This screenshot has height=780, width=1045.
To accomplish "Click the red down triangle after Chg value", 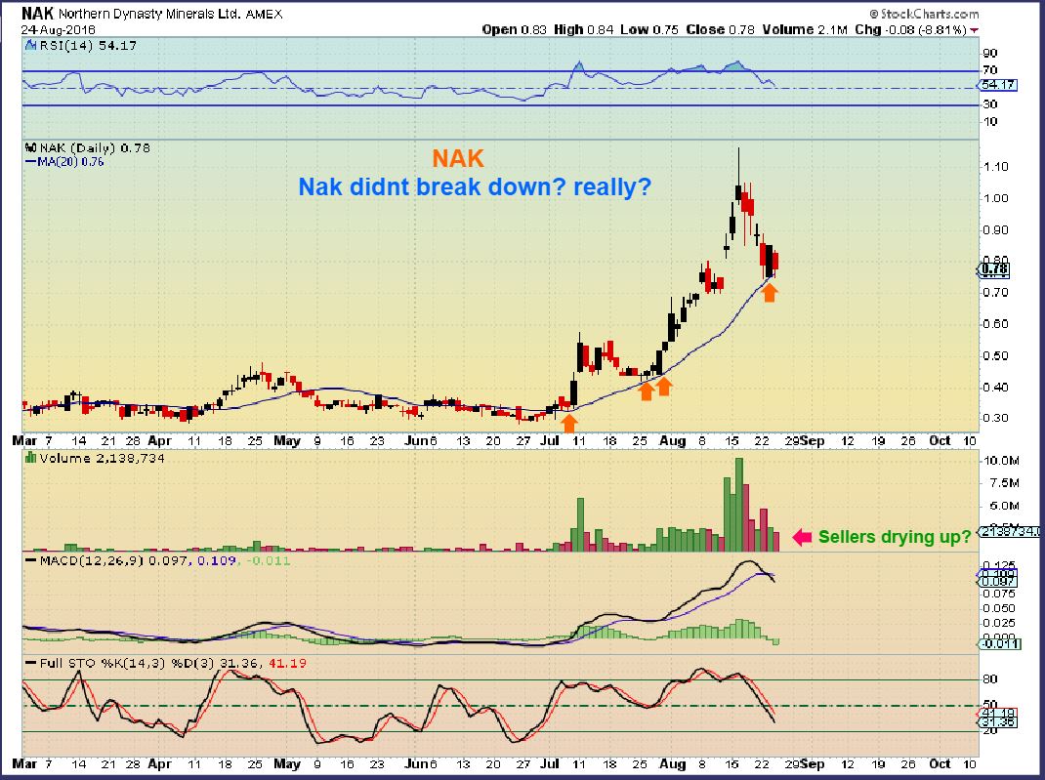I will 975,30.
